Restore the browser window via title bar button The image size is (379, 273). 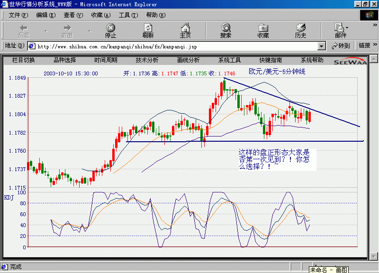365,4
